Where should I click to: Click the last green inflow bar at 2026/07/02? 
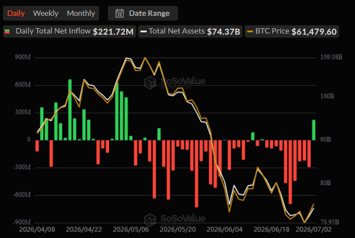[x=314, y=130]
